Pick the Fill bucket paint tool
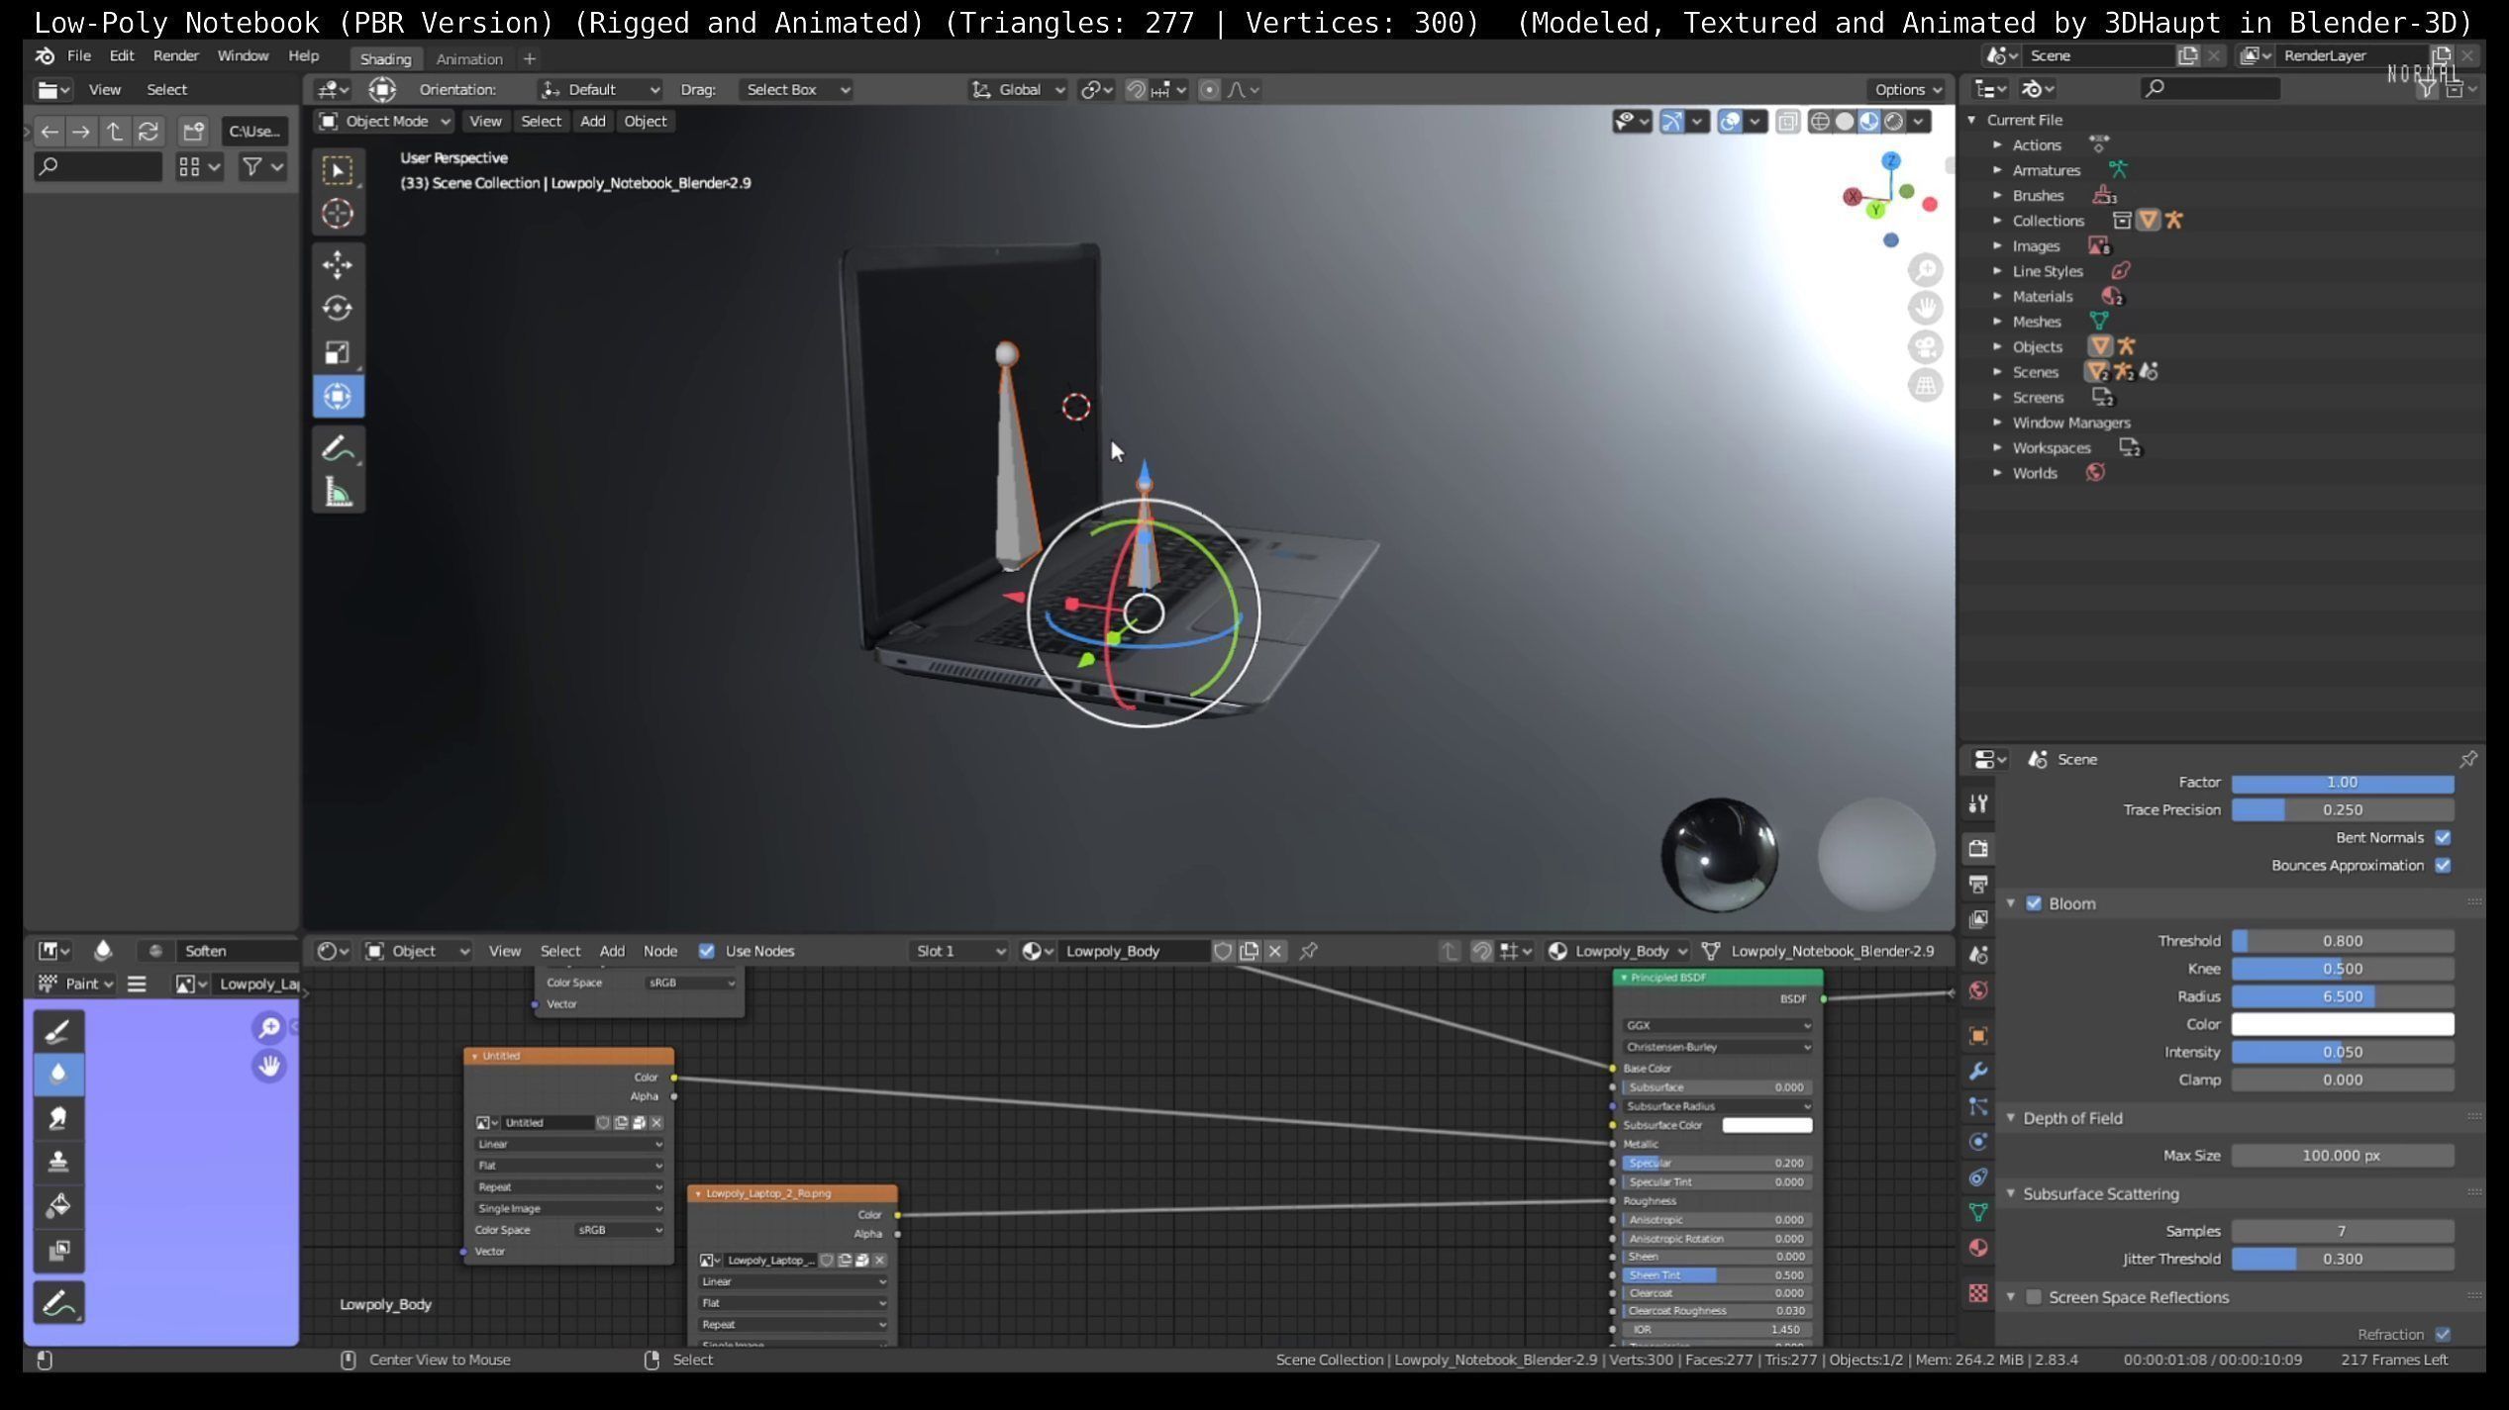 (57, 1205)
